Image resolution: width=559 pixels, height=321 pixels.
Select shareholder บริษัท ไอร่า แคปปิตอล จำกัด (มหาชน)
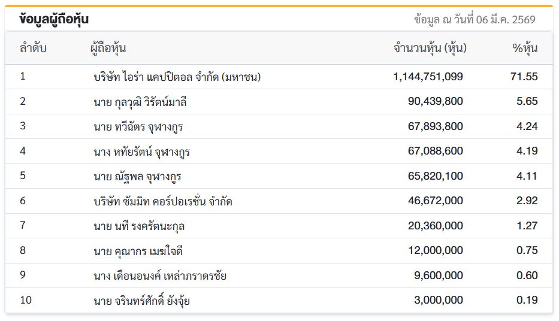177,77
